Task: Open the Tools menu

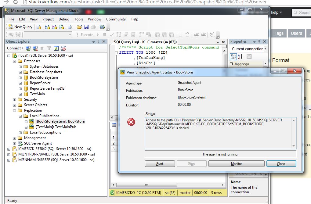Action: (x=78, y=19)
